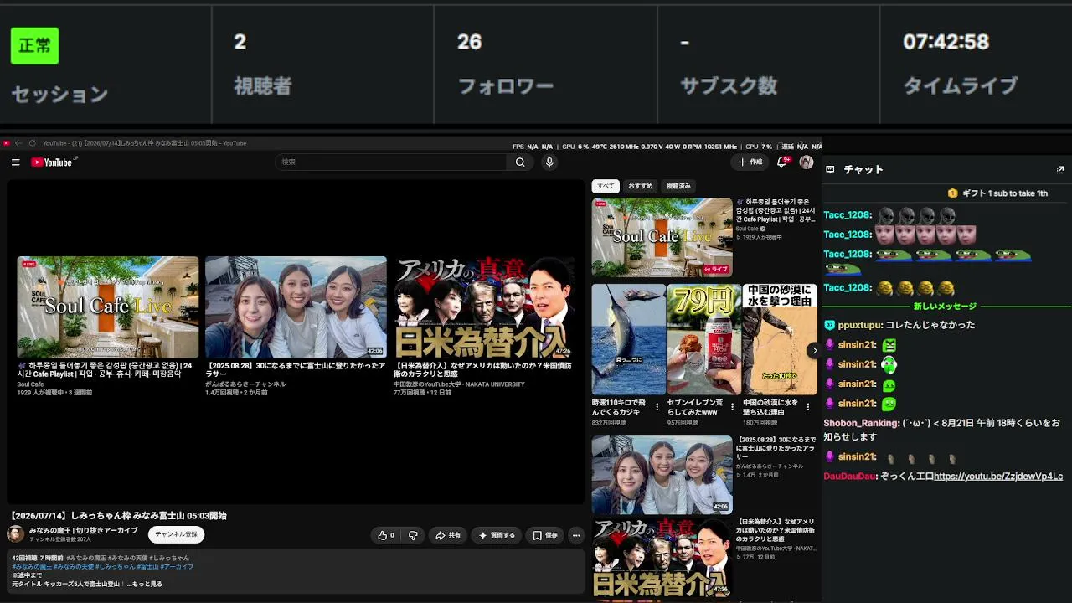Pop out the chat panel
This screenshot has width=1072, height=603.
click(1059, 169)
